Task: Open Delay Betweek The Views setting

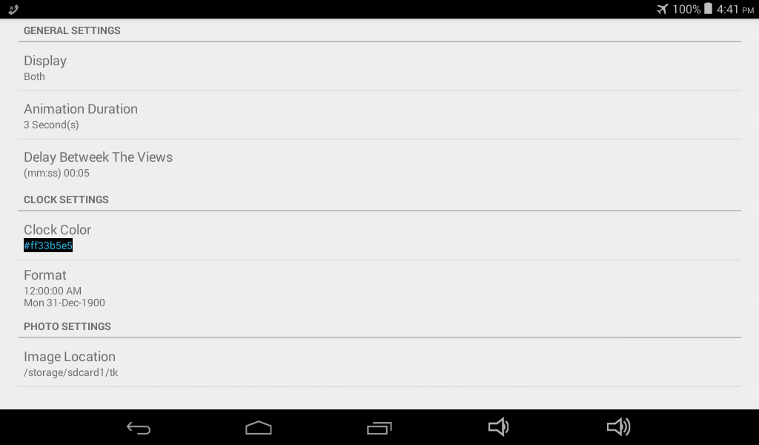Action: [x=379, y=164]
